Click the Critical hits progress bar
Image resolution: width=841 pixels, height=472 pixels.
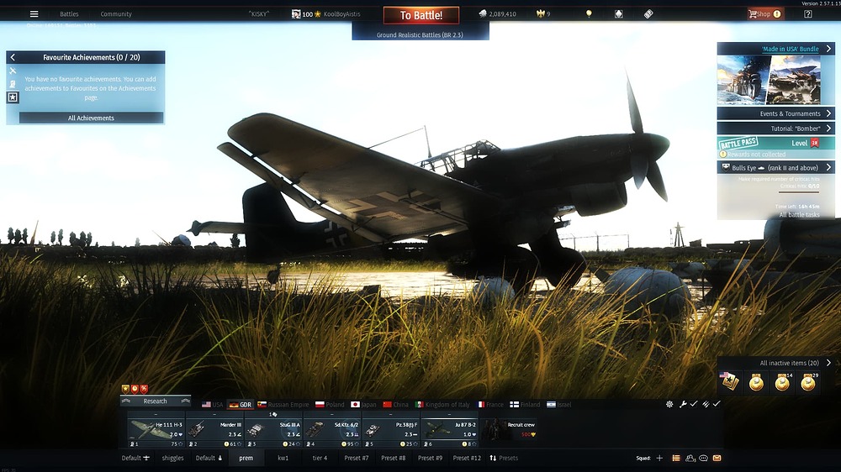799,191
